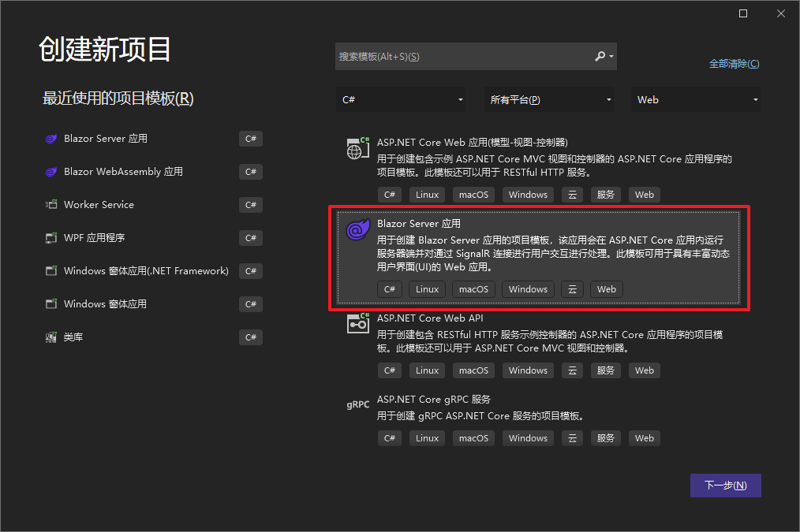This screenshot has width=800, height=532.
Task: Click Web tag under ASP.NET Core Web API
Action: [x=645, y=370]
